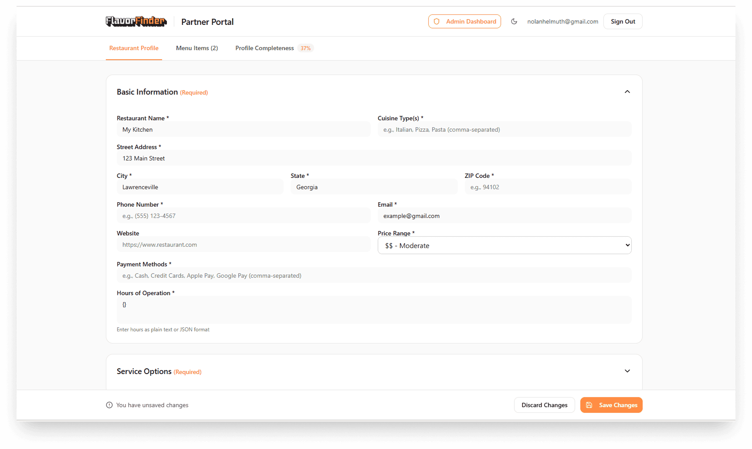The image size is (752, 449).
Task: Click the Restaurant Name field
Action: click(244, 129)
